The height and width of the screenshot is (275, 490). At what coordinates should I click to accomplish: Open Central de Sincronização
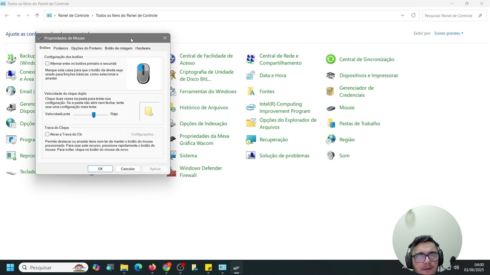click(366, 59)
